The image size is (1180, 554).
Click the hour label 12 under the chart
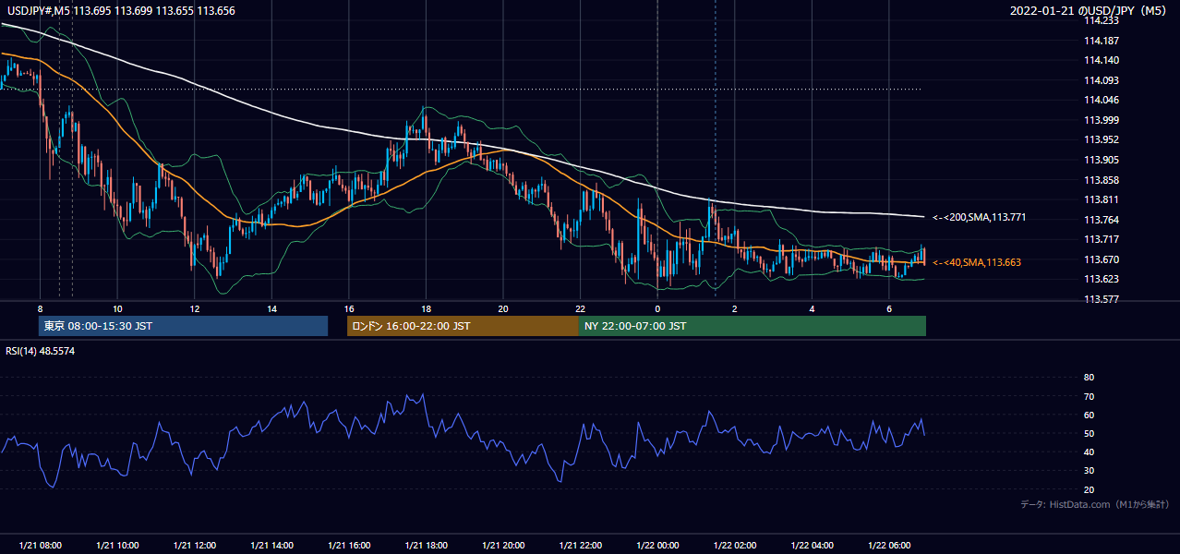(194, 308)
